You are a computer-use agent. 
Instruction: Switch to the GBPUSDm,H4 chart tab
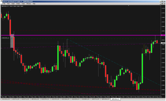(x=105, y=99)
